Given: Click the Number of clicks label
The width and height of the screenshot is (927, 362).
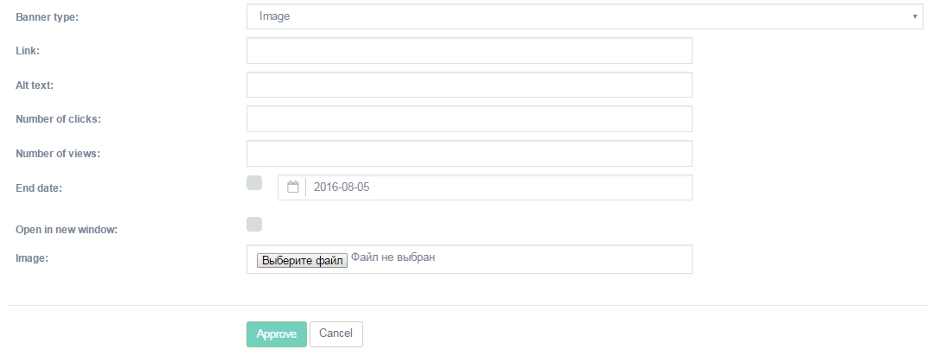Looking at the screenshot, I should point(59,119).
